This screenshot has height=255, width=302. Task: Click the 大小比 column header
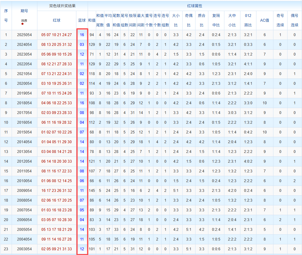tap(176, 20)
